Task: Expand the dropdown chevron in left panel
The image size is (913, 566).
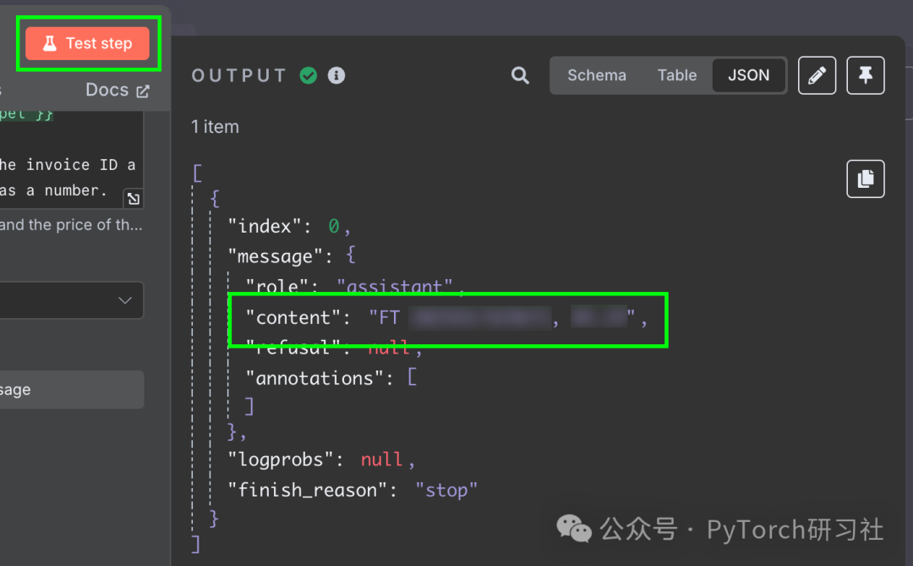Action: [124, 300]
